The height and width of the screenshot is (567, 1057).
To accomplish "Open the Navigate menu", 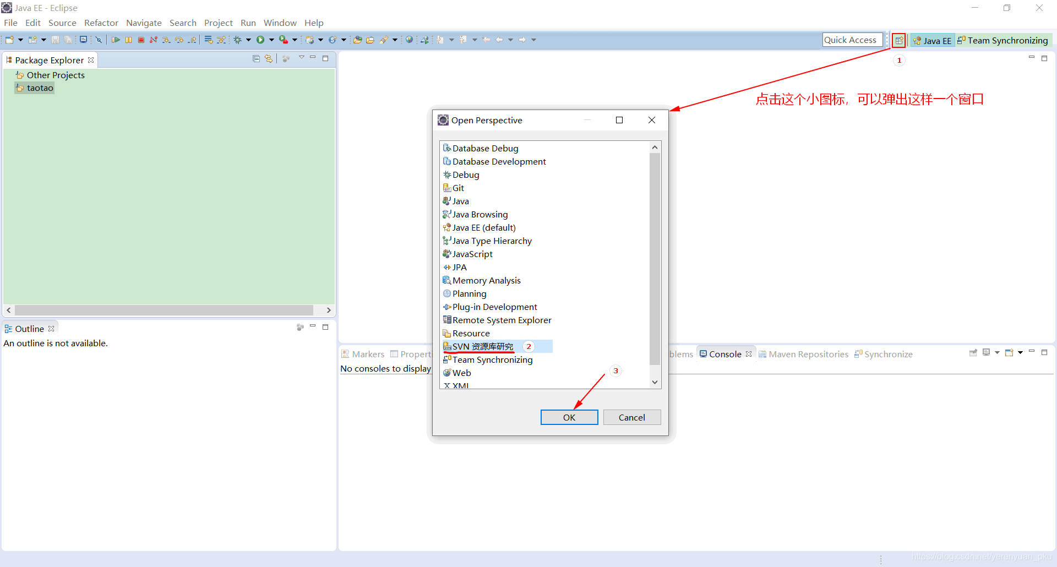I will [144, 23].
